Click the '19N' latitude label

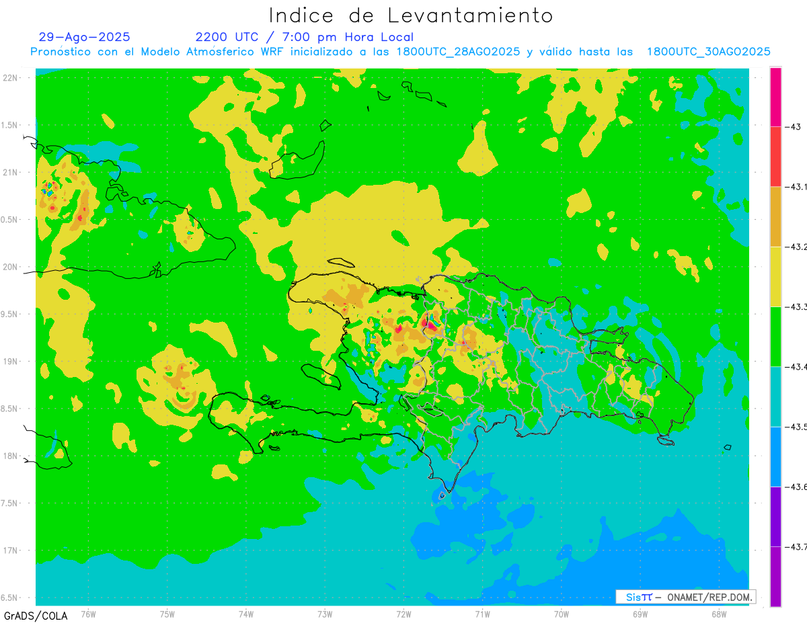coord(11,362)
